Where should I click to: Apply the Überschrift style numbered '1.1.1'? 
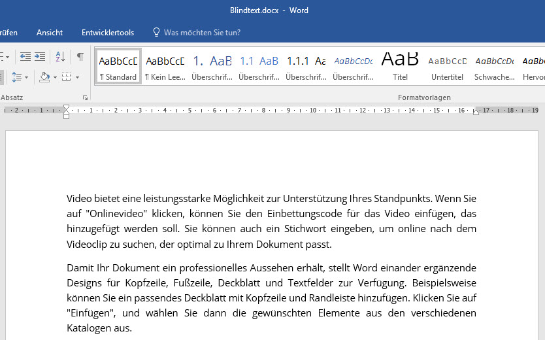(x=306, y=66)
